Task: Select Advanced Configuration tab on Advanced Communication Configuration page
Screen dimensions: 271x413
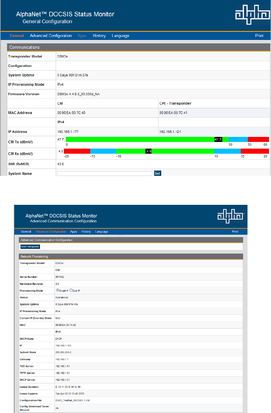Action: (x=51, y=232)
